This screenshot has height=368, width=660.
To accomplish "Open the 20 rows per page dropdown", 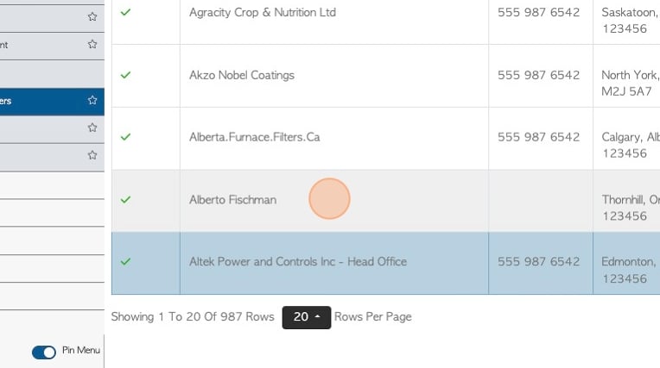I will coord(307,317).
